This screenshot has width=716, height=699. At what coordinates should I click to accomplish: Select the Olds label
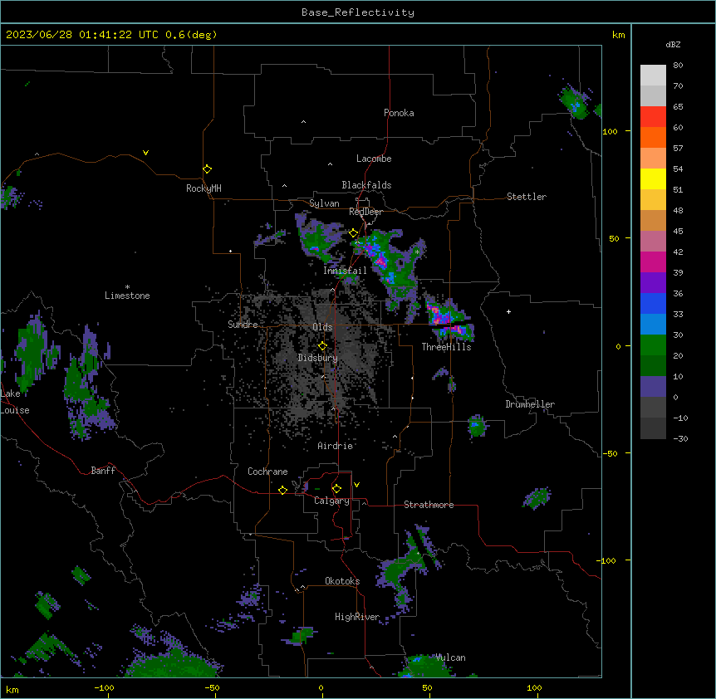322,327
